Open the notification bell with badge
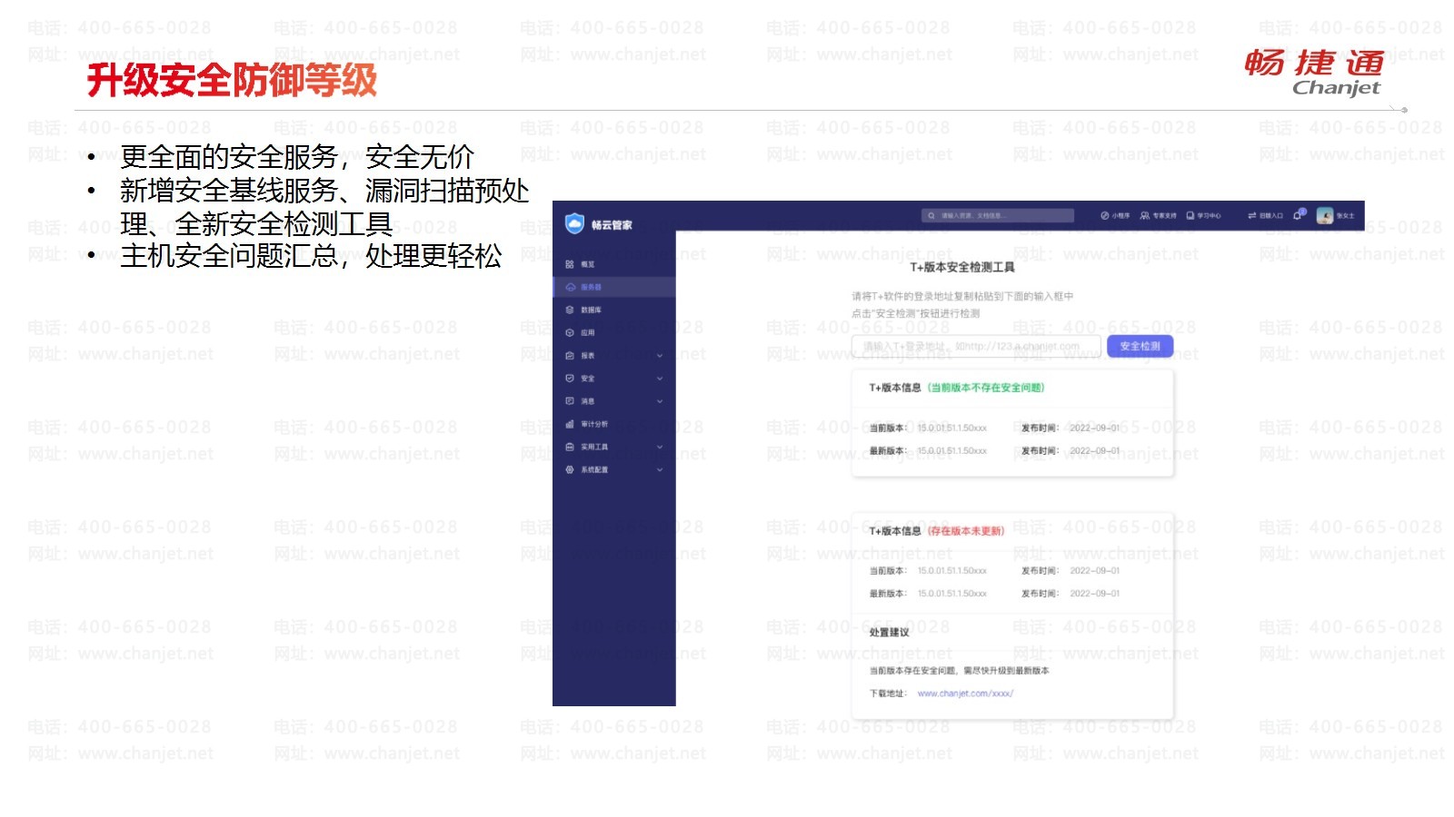This screenshot has width=1454, height=817. click(x=1299, y=215)
